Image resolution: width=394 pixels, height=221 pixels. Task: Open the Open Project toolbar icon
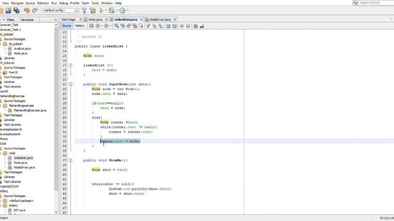click(8, 10)
